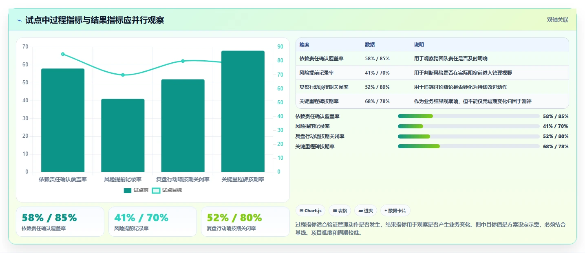Open the 52% / 80% data card
The image size is (585, 253).
pos(245,222)
